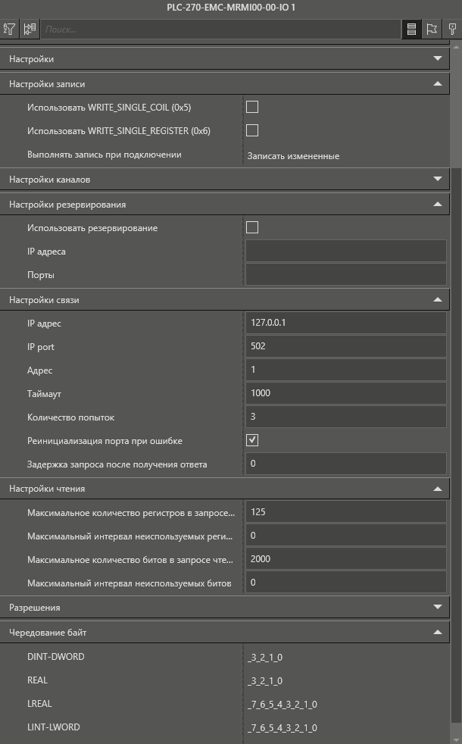Click the Реинициализация порта при ошибке label
Image resolution: width=462 pixels, height=744 pixels.
105,441
